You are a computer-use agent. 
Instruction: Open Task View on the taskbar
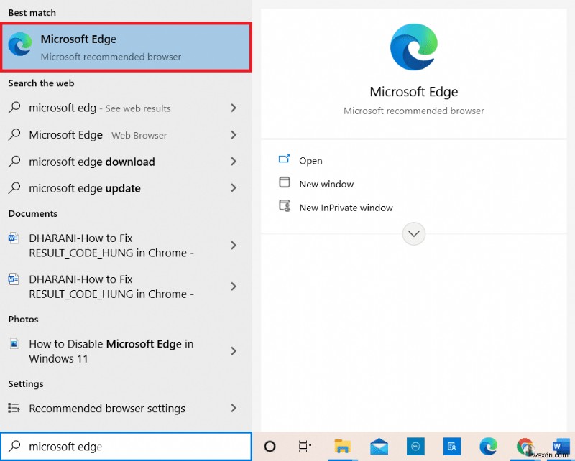point(305,446)
